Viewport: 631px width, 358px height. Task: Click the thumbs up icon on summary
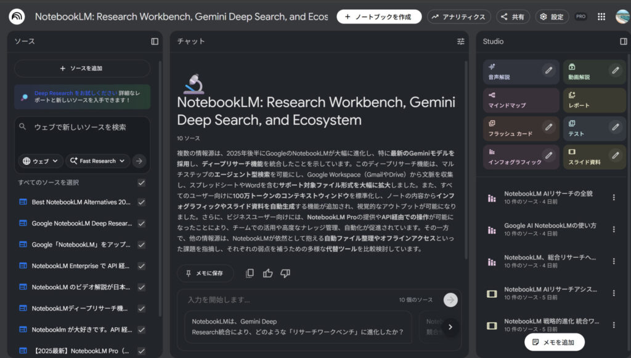click(267, 273)
